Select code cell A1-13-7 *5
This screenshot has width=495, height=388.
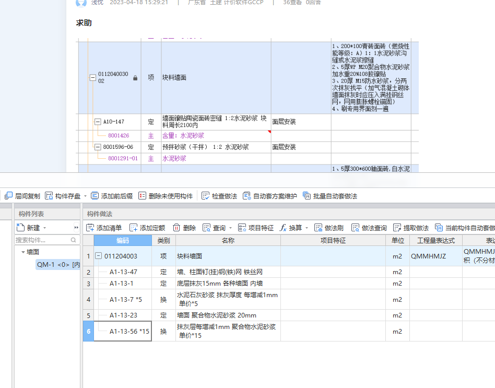tap(123, 299)
